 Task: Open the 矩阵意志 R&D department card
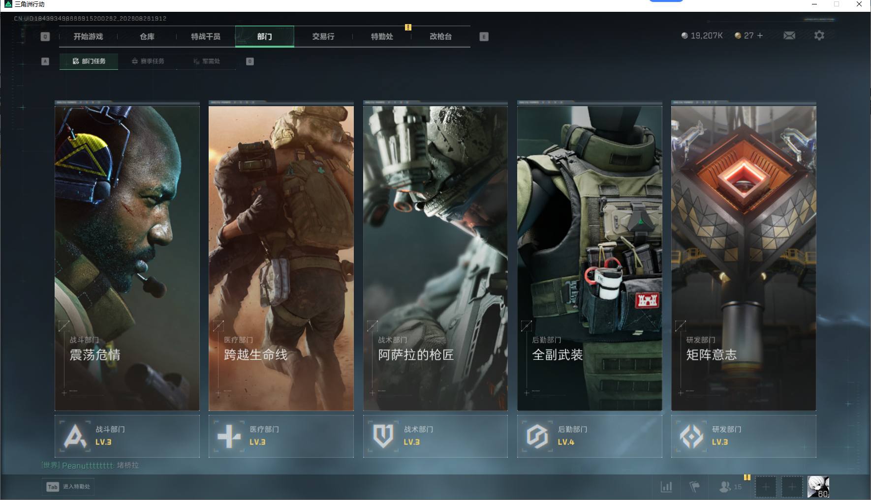click(744, 258)
